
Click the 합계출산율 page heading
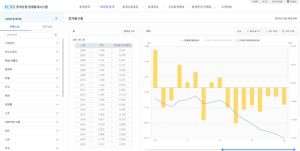coord(76,19)
